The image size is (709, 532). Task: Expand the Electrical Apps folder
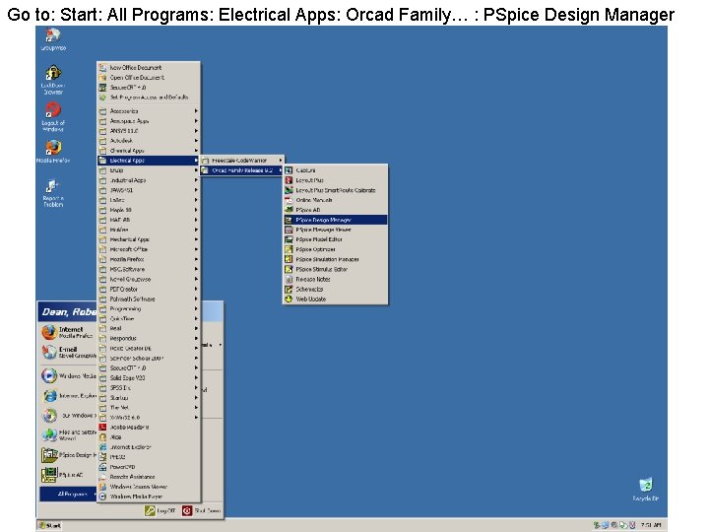point(149,161)
